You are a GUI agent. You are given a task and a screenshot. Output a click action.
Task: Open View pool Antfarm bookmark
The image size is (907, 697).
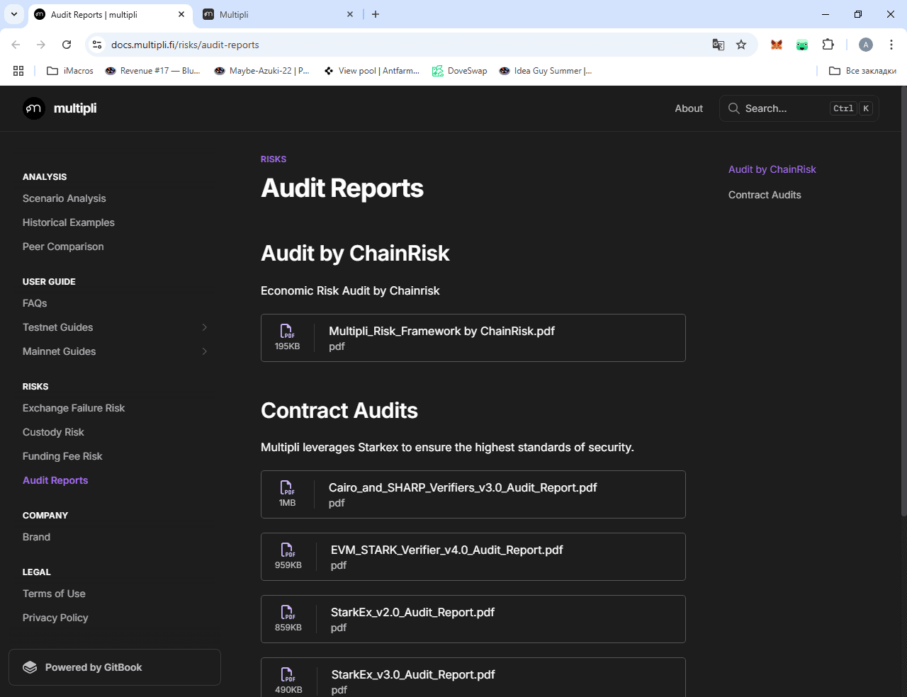point(372,71)
